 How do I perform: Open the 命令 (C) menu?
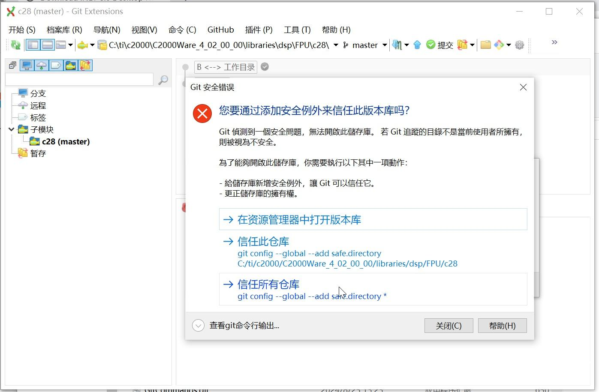(x=182, y=30)
